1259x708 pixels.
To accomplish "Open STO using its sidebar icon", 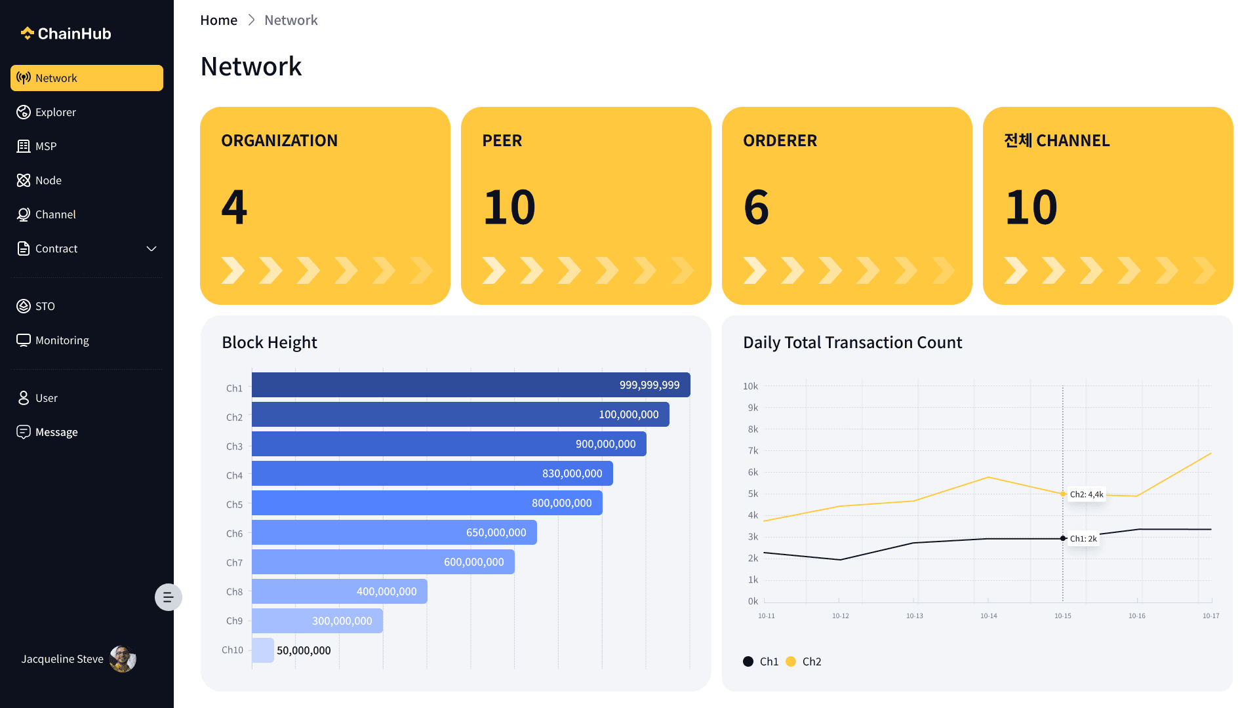I will tap(24, 306).
